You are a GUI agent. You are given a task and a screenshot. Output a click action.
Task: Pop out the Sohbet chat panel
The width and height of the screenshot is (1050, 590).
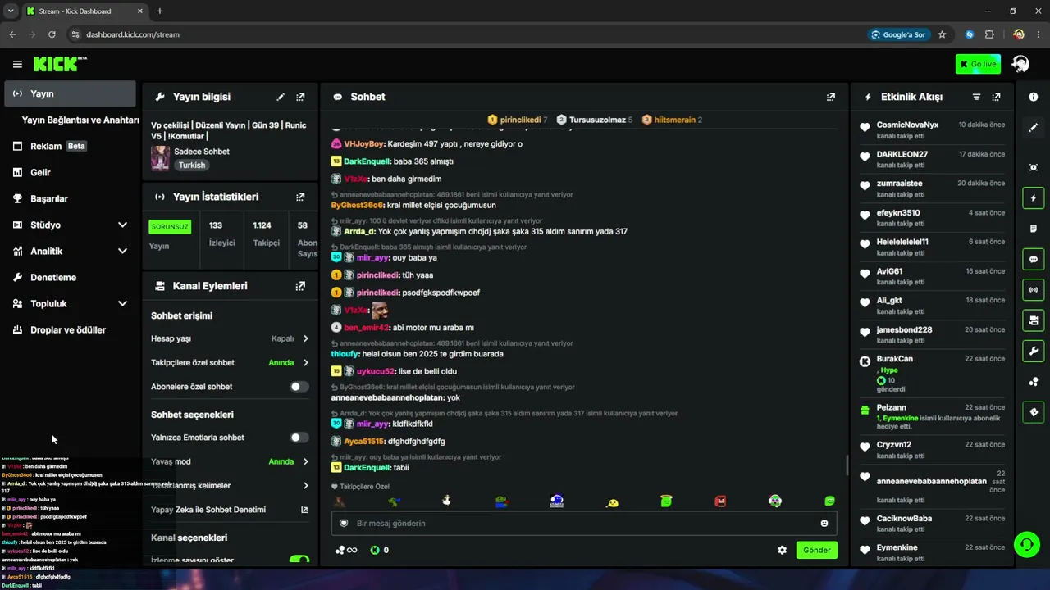(x=831, y=97)
